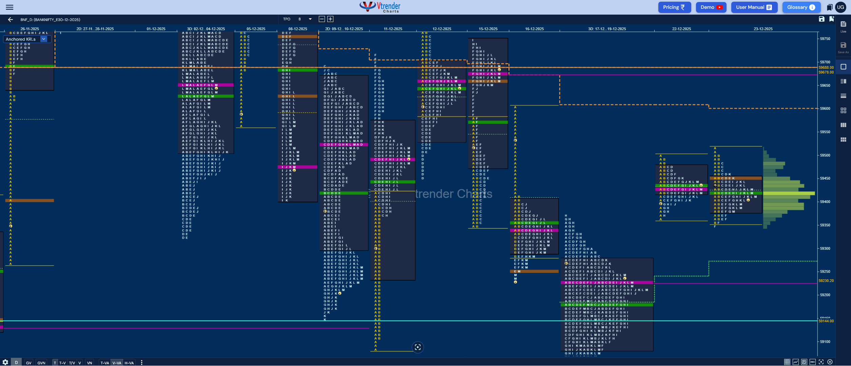Viewport: 851px width, 366px height.
Task: Open the Pricing page
Action: [674, 7]
